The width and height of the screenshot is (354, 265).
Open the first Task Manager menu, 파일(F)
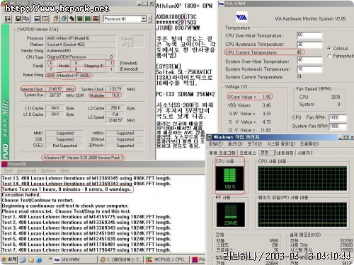coord(216,143)
